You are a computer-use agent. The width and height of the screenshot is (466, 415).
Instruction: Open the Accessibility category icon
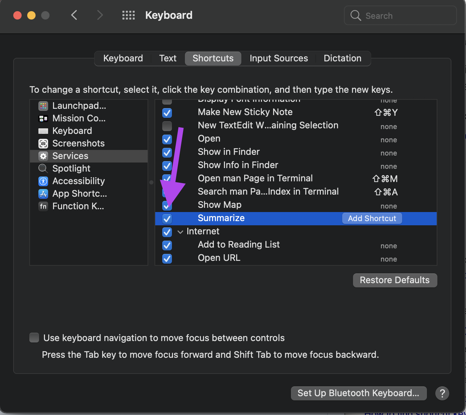43,181
